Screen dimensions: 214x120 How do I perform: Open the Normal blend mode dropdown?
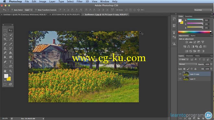click(188, 64)
